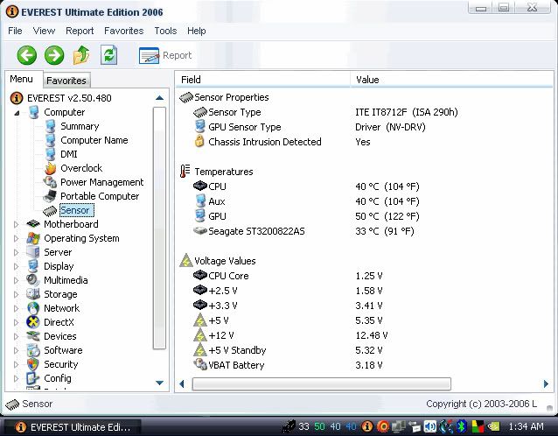This screenshot has height=436, width=558.
Task: Click the Multimedia speaker icon
Action: click(33, 280)
